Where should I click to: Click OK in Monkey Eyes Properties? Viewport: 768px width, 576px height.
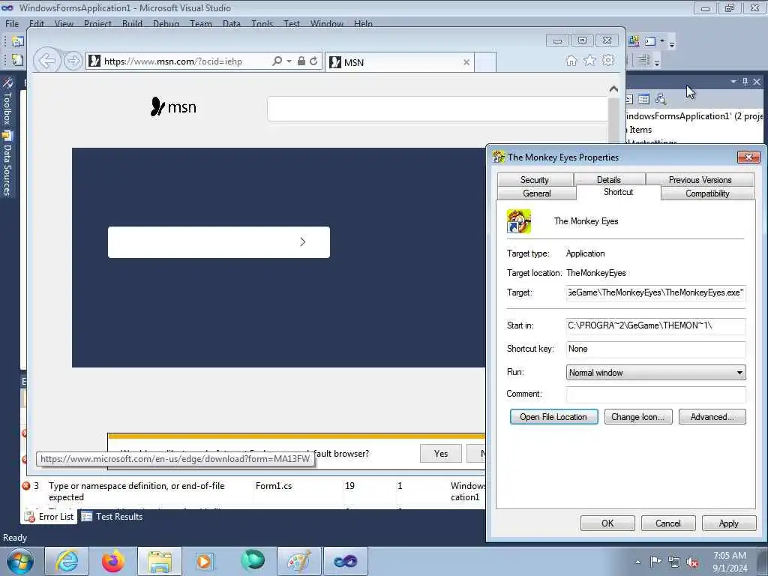pos(607,523)
